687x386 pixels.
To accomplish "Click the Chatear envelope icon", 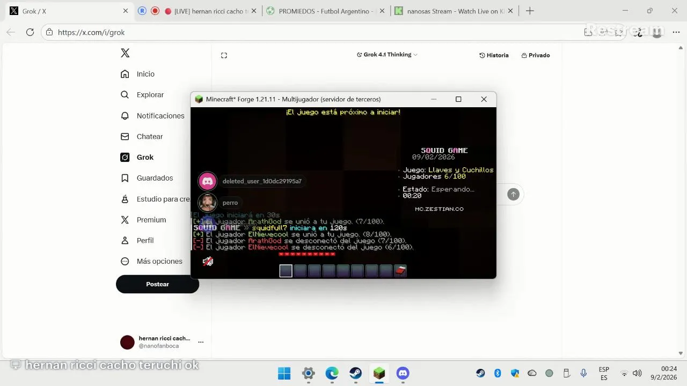I will click(125, 137).
